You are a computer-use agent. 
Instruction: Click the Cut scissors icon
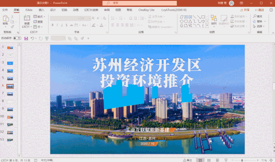click(12, 17)
